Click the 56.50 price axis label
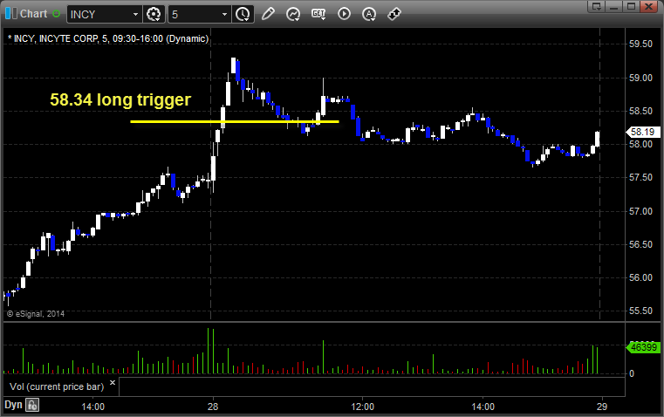This screenshot has width=664, height=417. pos(640,244)
